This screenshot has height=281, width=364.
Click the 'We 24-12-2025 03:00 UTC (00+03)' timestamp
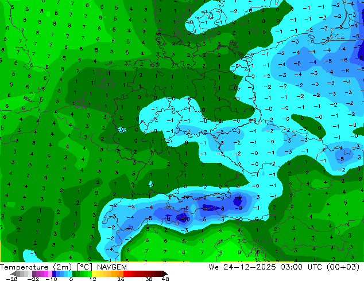coord(284,267)
